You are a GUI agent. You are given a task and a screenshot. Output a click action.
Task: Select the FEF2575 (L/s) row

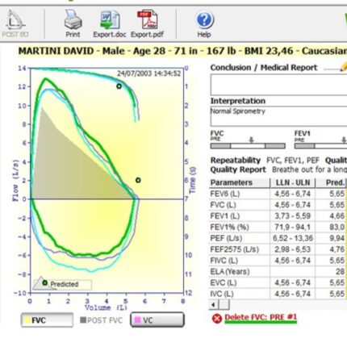pyautogui.click(x=278, y=249)
